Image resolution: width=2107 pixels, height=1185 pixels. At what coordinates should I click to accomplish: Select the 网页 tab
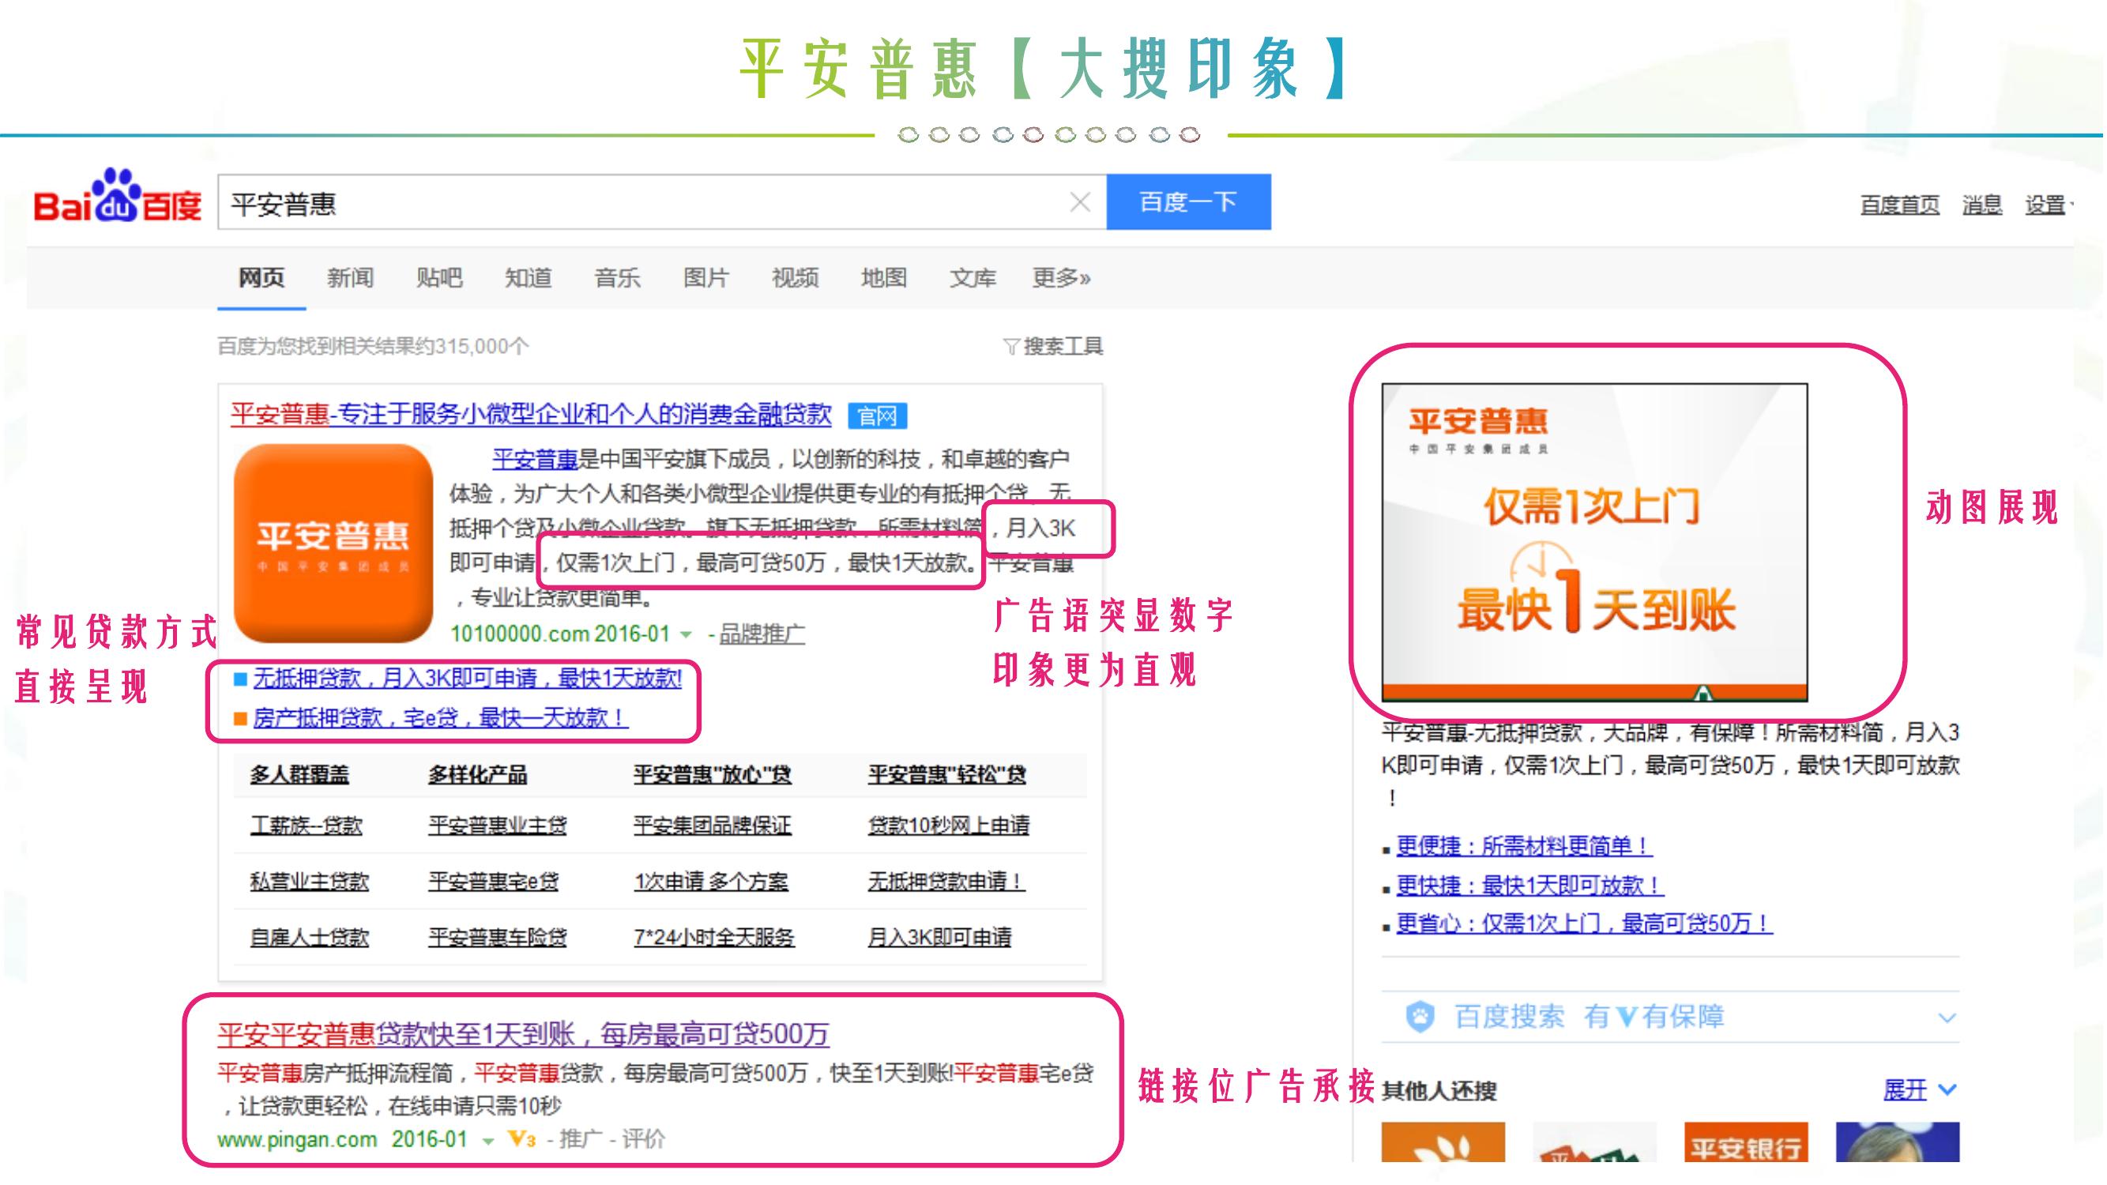click(x=261, y=278)
